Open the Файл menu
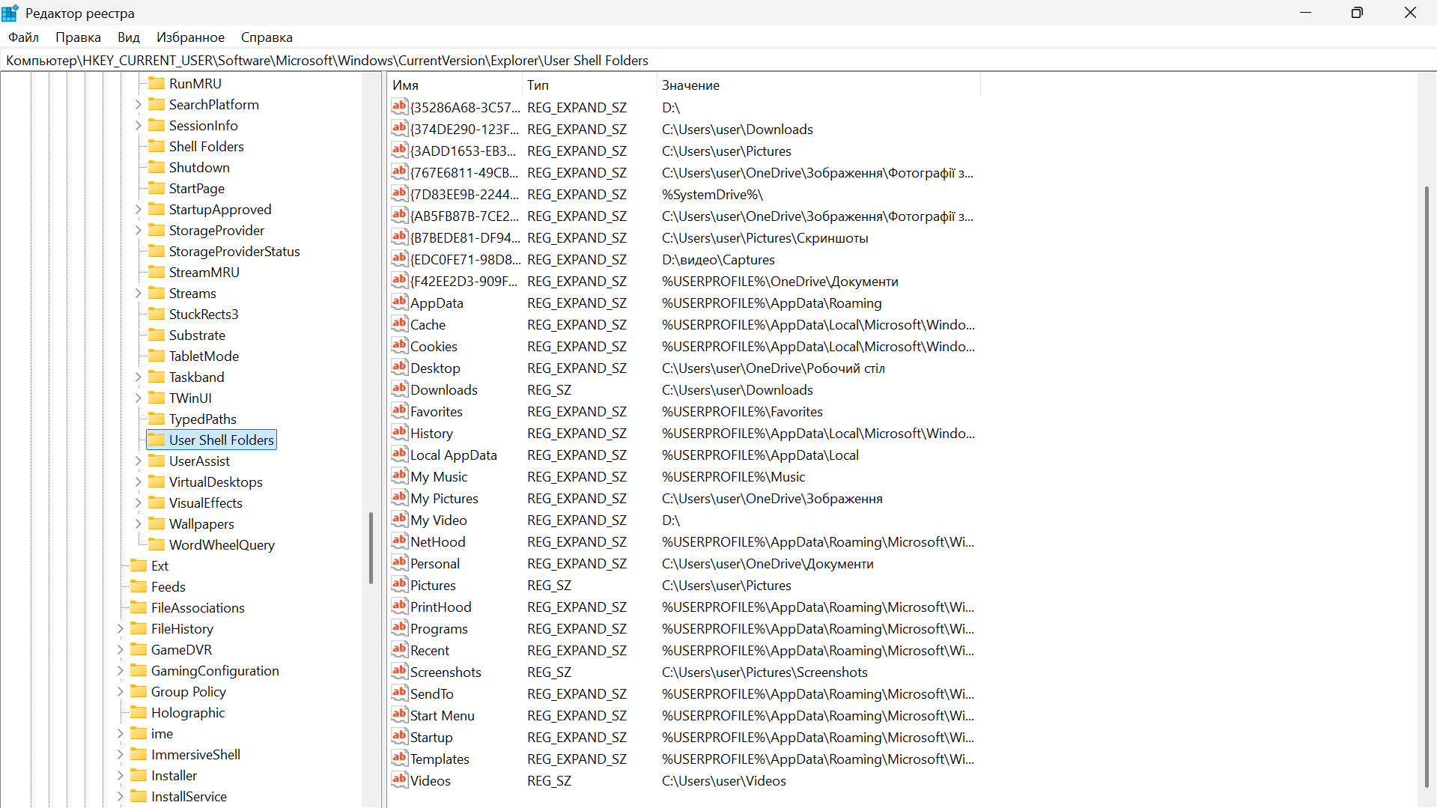This screenshot has width=1437, height=808. coord(24,37)
